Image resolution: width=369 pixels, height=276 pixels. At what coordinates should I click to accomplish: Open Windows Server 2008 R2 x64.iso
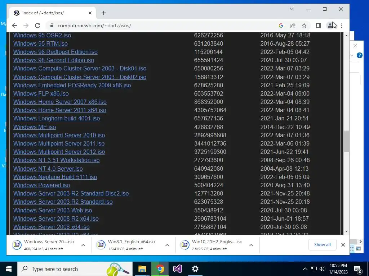56,218
